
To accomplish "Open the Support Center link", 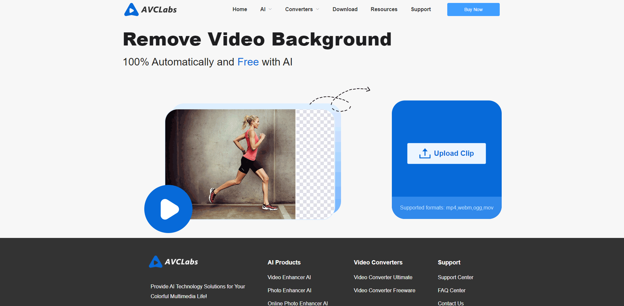I will click(455, 277).
